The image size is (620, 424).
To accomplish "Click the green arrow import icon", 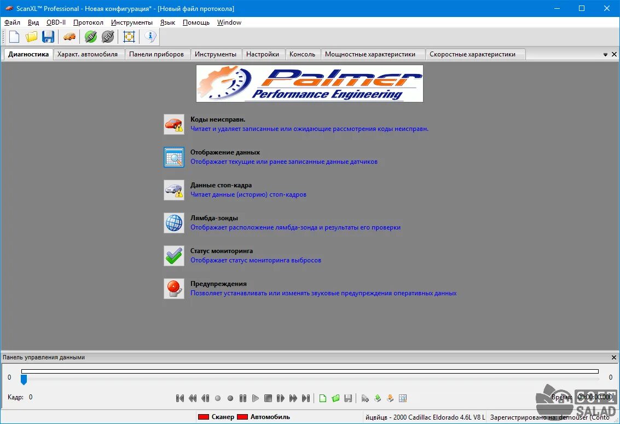I will [x=378, y=398].
